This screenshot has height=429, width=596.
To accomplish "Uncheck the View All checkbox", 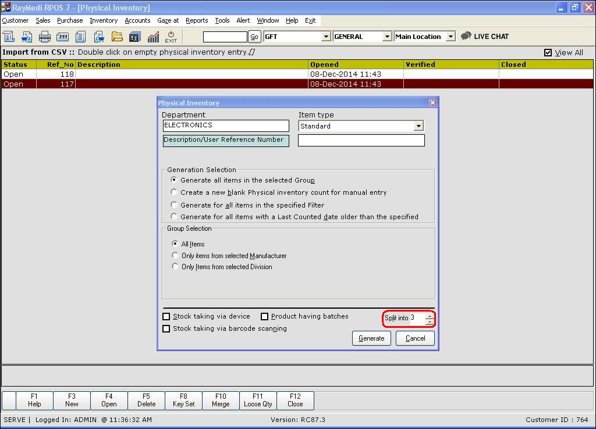I will coord(548,53).
